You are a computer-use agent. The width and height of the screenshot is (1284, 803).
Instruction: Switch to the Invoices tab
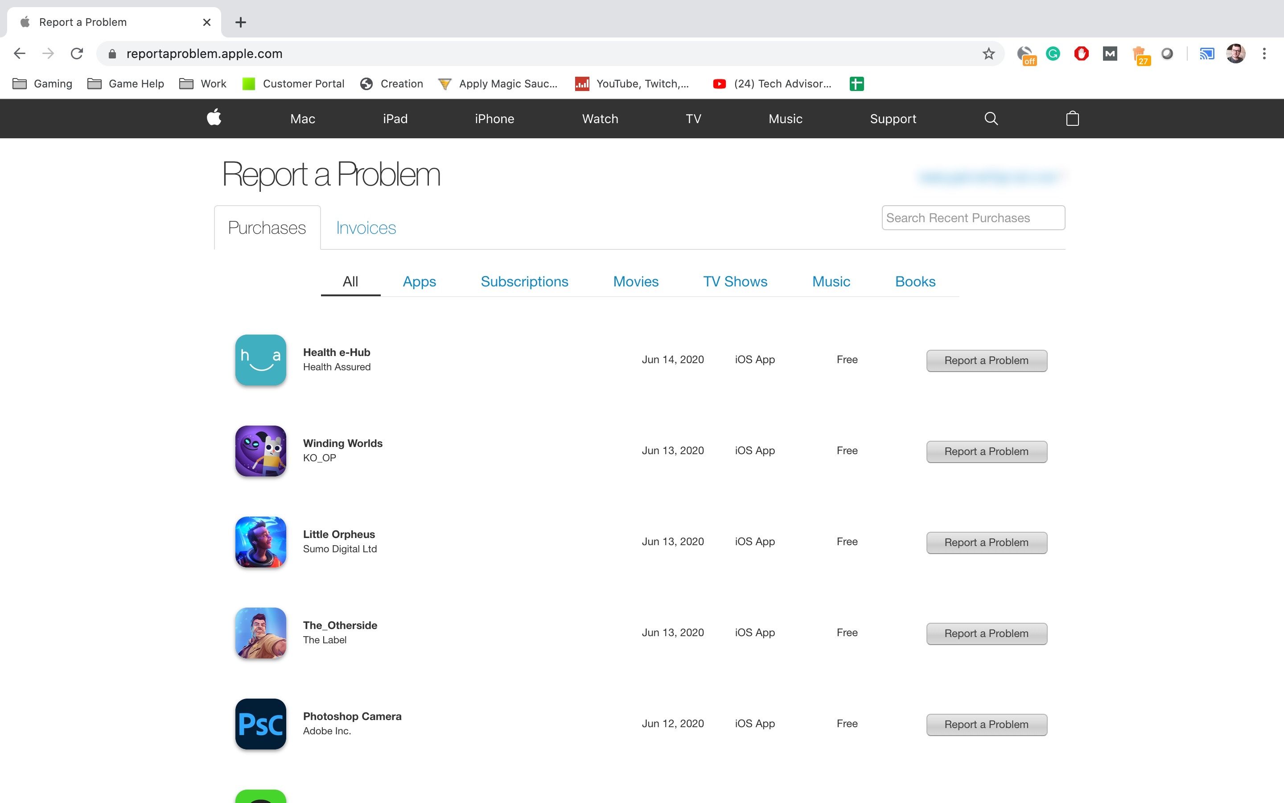(x=366, y=228)
